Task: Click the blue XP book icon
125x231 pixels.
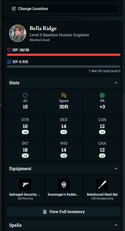Action: (9, 62)
